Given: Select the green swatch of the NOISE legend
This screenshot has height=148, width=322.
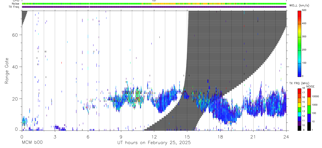Looking at the screenshot, I should point(309,110).
